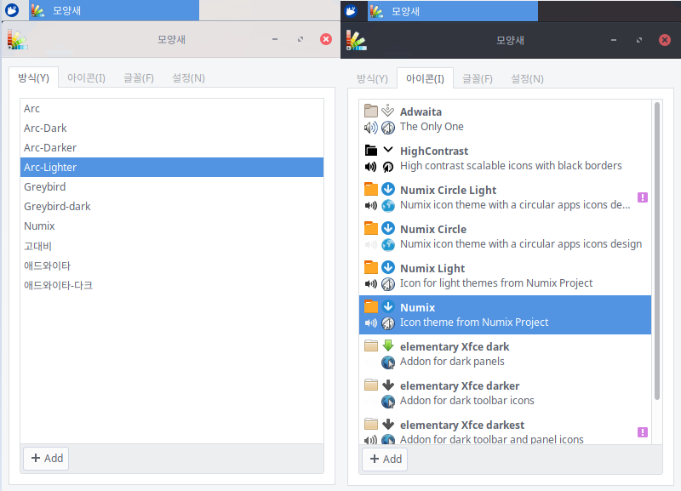Viewport: 681px width, 491px height.
Task: Click the Xfce mouse menu icon in left panel
Action: (x=12, y=10)
